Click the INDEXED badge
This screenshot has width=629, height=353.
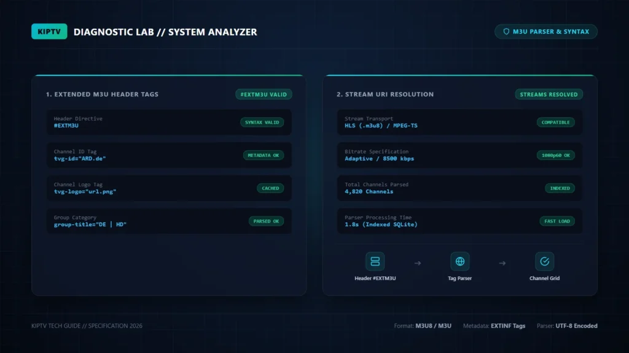560,188
